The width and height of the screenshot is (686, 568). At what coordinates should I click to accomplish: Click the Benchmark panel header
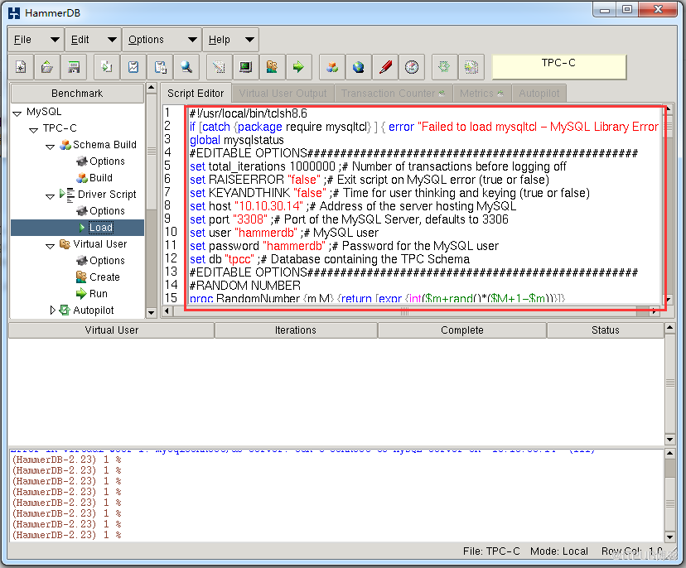(77, 93)
